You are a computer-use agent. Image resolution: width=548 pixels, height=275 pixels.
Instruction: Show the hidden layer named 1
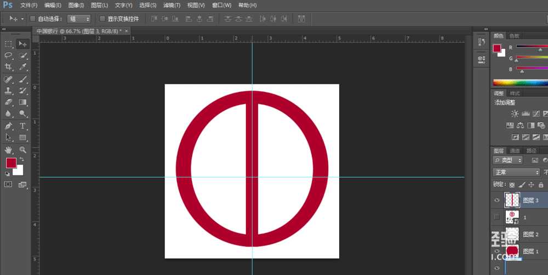pos(497,217)
